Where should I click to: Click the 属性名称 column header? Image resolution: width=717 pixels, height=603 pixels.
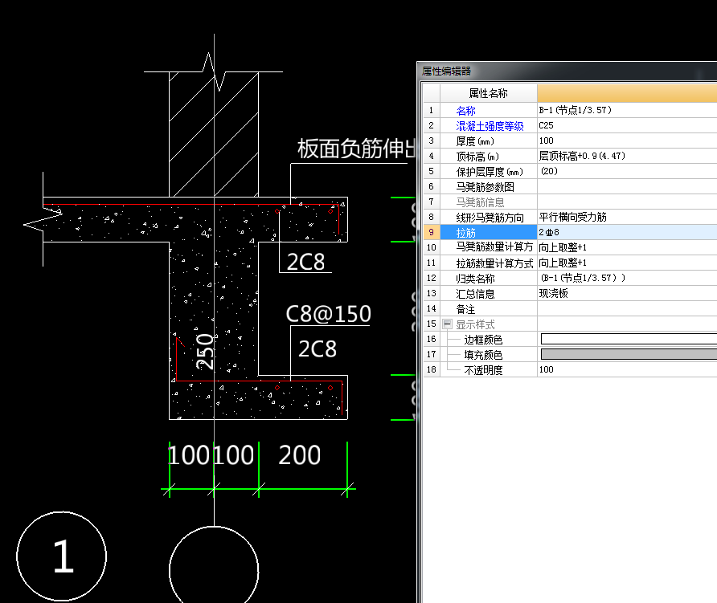click(489, 93)
